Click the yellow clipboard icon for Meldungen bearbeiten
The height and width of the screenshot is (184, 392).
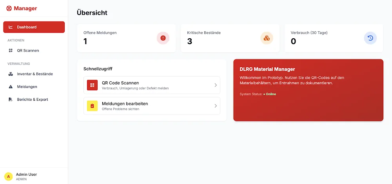pyautogui.click(x=92, y=106)
